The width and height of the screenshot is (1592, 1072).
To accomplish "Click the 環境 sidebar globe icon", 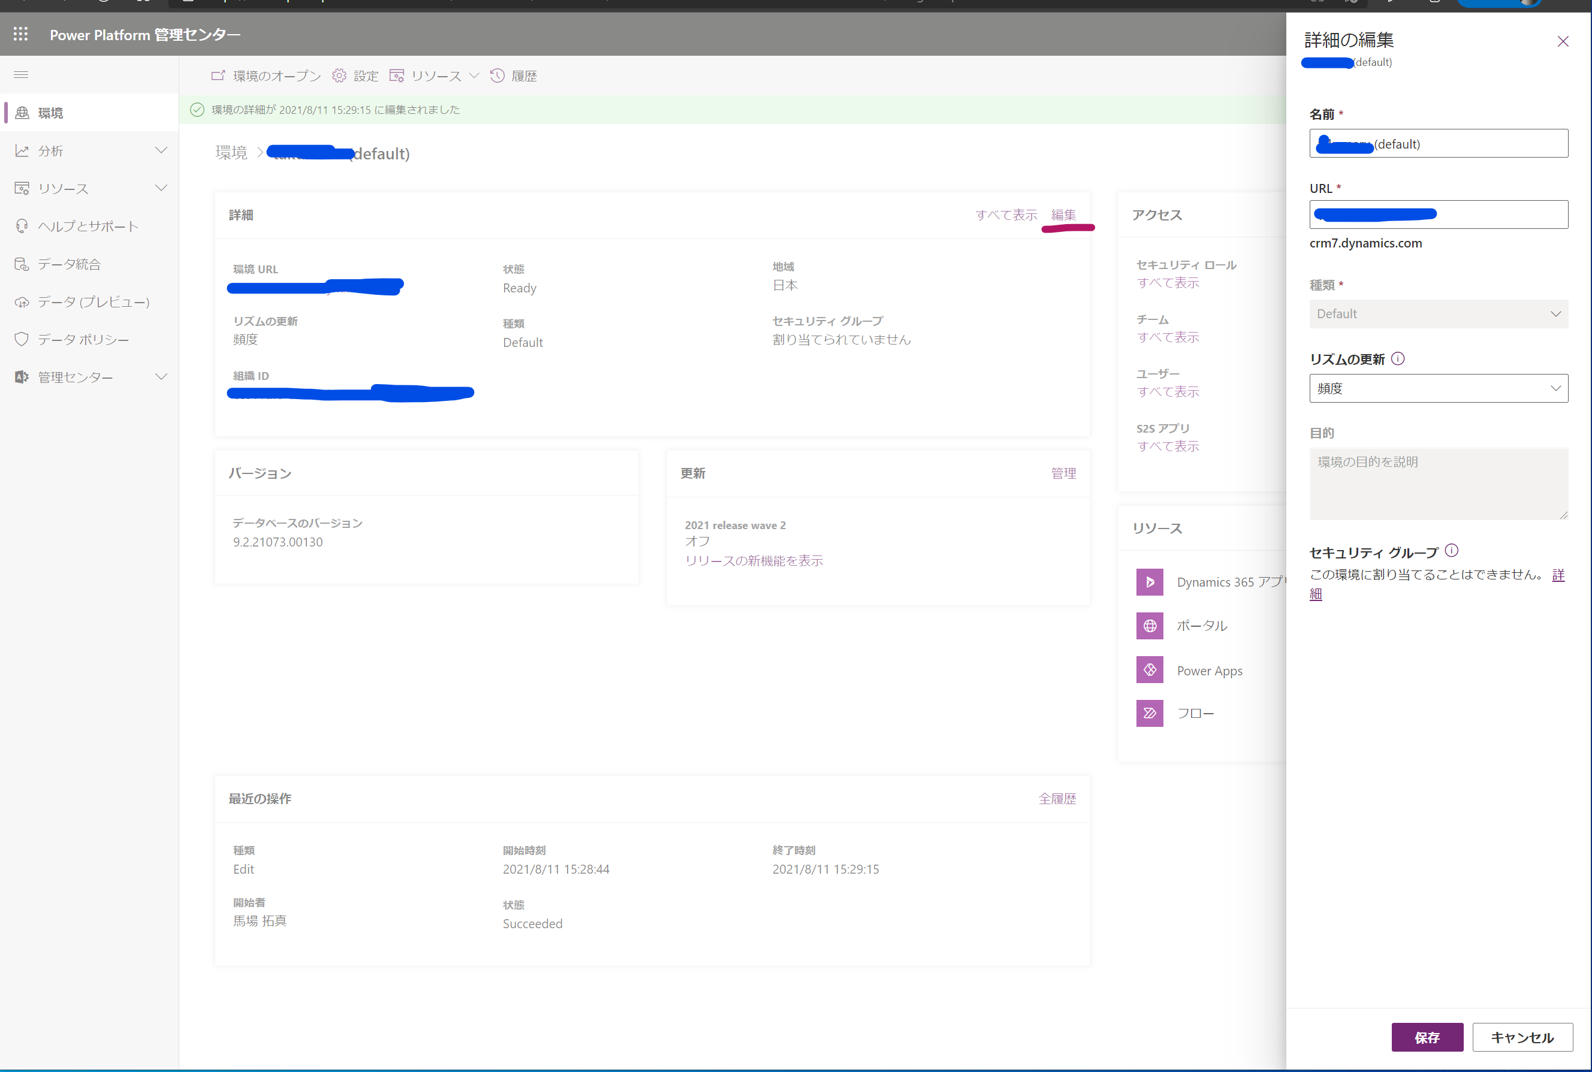I will (22, 113).
